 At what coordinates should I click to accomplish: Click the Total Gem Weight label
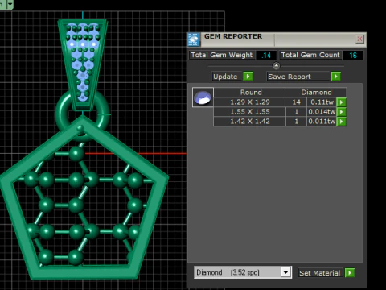[x=222, y=55]
